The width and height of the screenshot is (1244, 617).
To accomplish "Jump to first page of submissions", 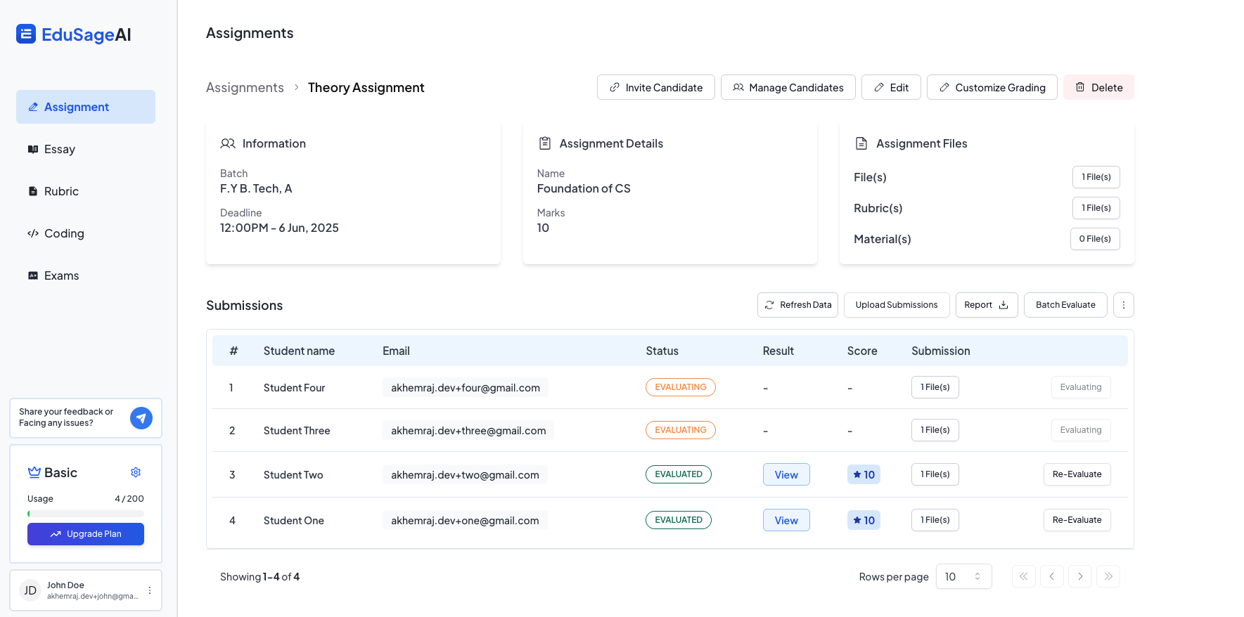I will coord(1023,576).
